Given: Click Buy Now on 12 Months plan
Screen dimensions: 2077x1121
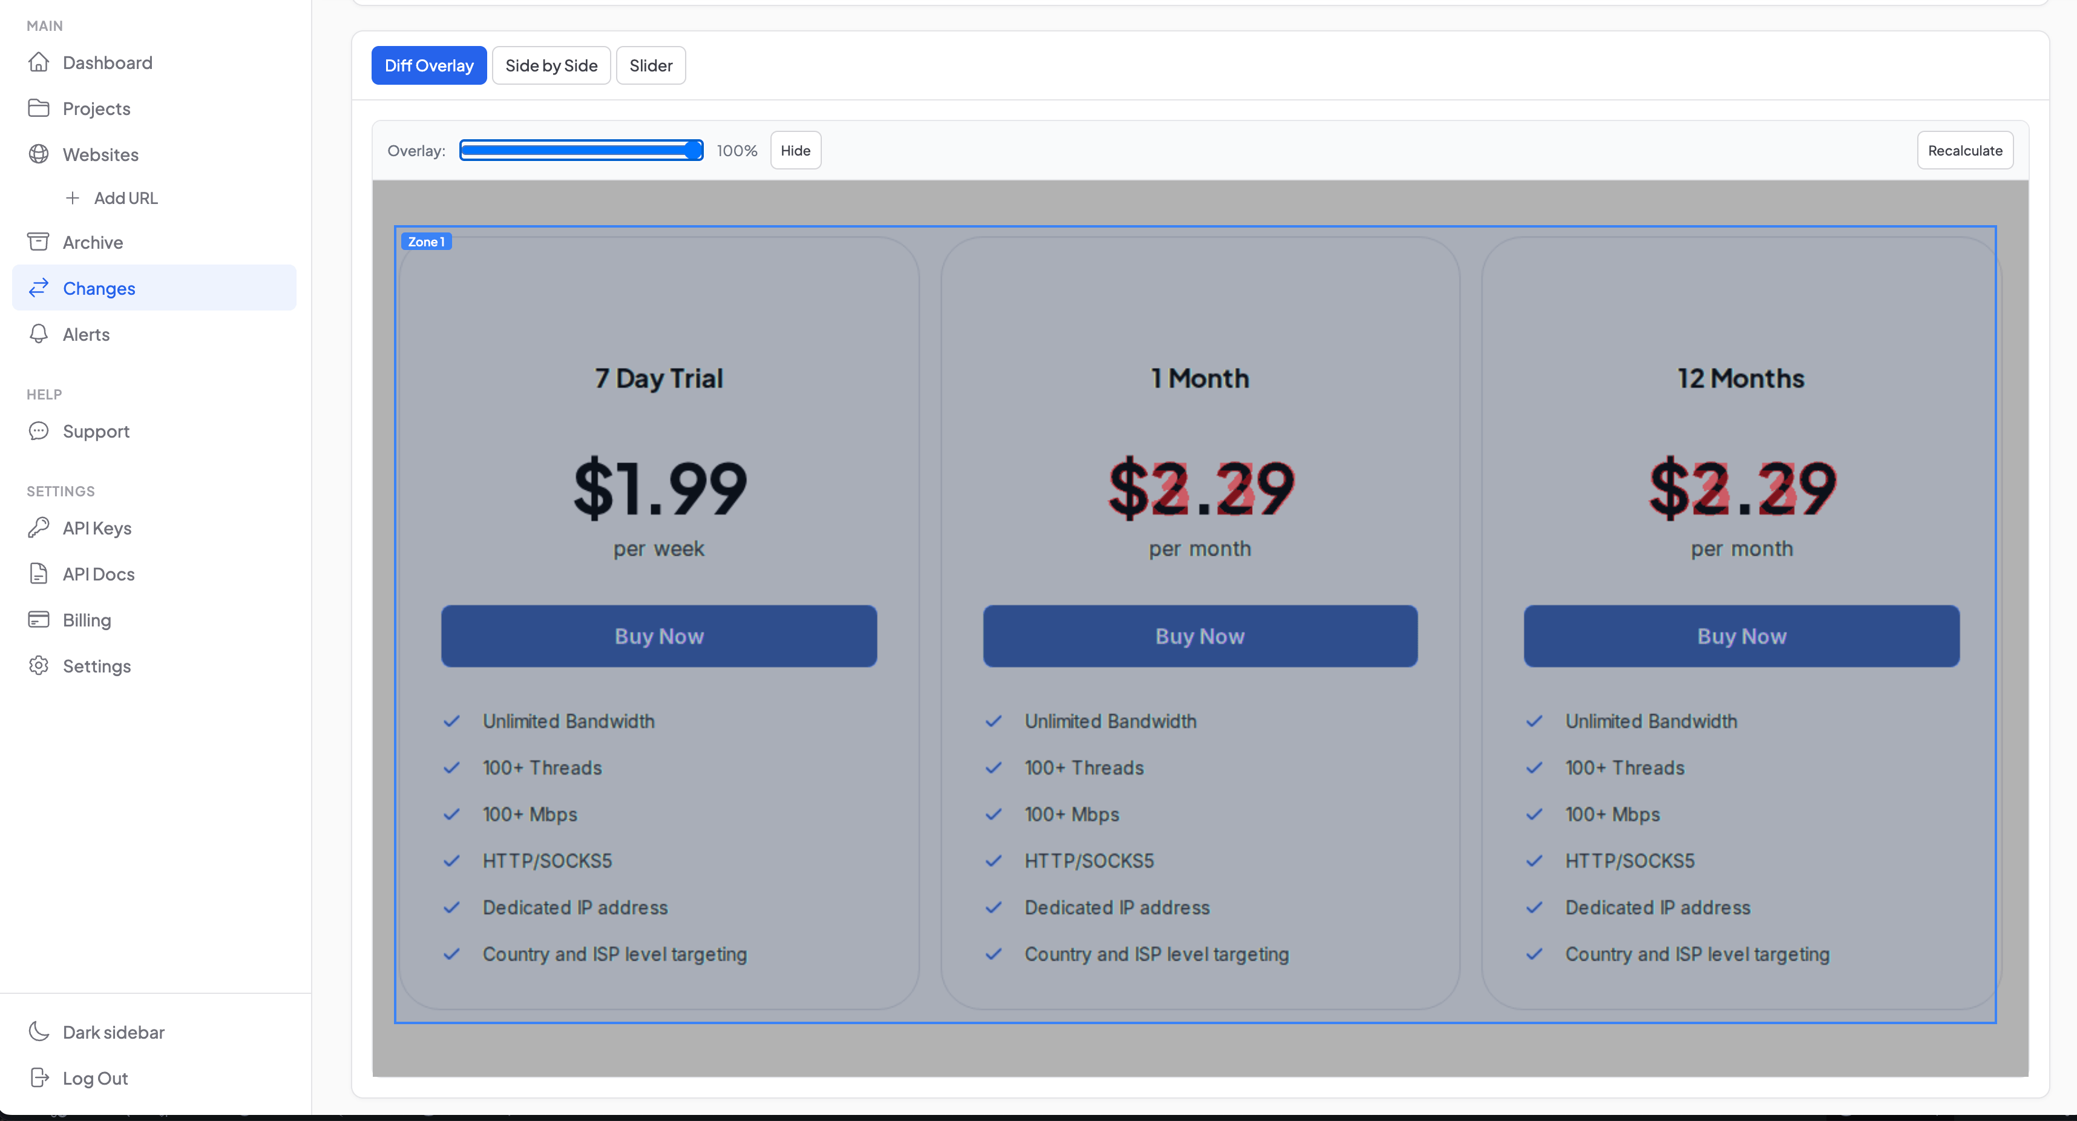Looking at the screenshot, I should pyautogui.click(x=1742, y=636).
